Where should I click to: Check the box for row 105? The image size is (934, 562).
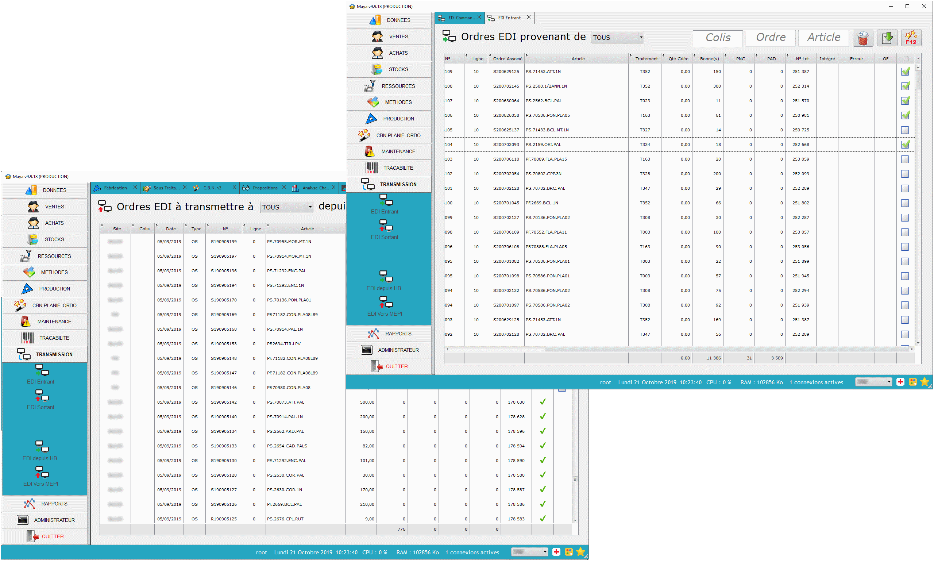905,130
